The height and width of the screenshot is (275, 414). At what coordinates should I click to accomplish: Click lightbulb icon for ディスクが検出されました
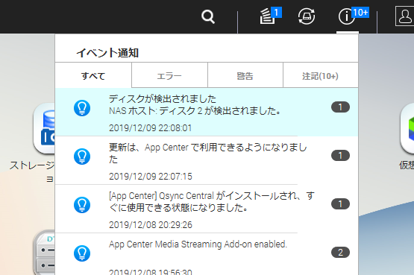[82, 108]
